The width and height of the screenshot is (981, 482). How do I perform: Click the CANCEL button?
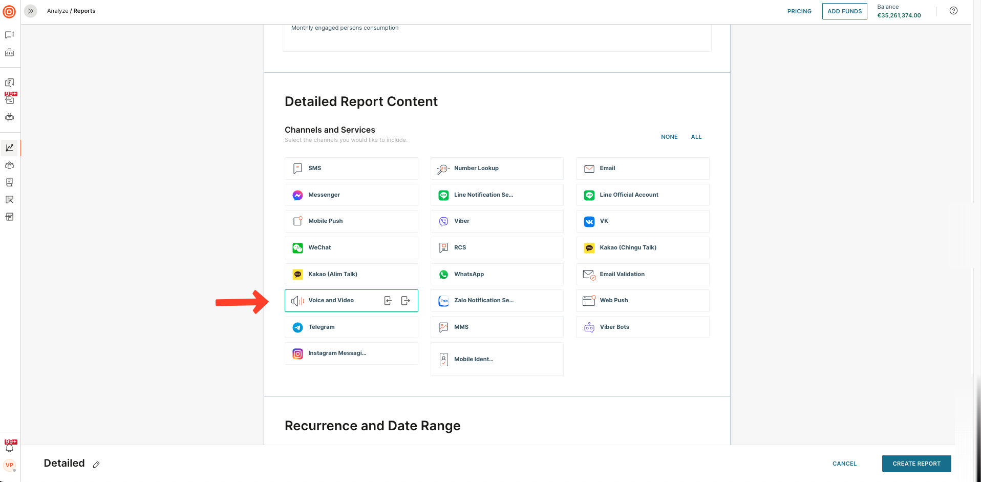tap(844, 464)
